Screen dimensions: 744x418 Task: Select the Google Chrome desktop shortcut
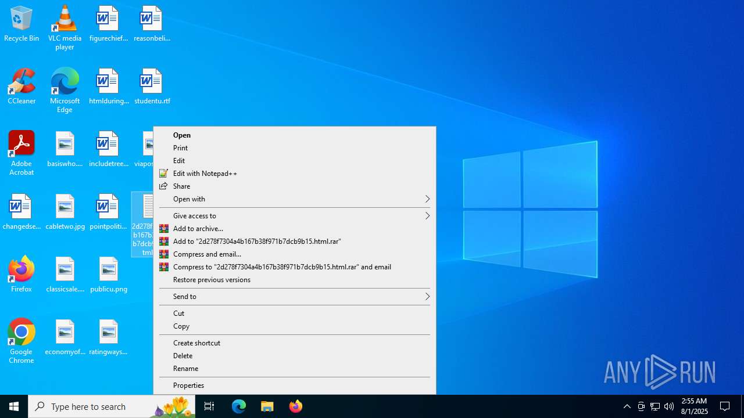click(22, 341)
